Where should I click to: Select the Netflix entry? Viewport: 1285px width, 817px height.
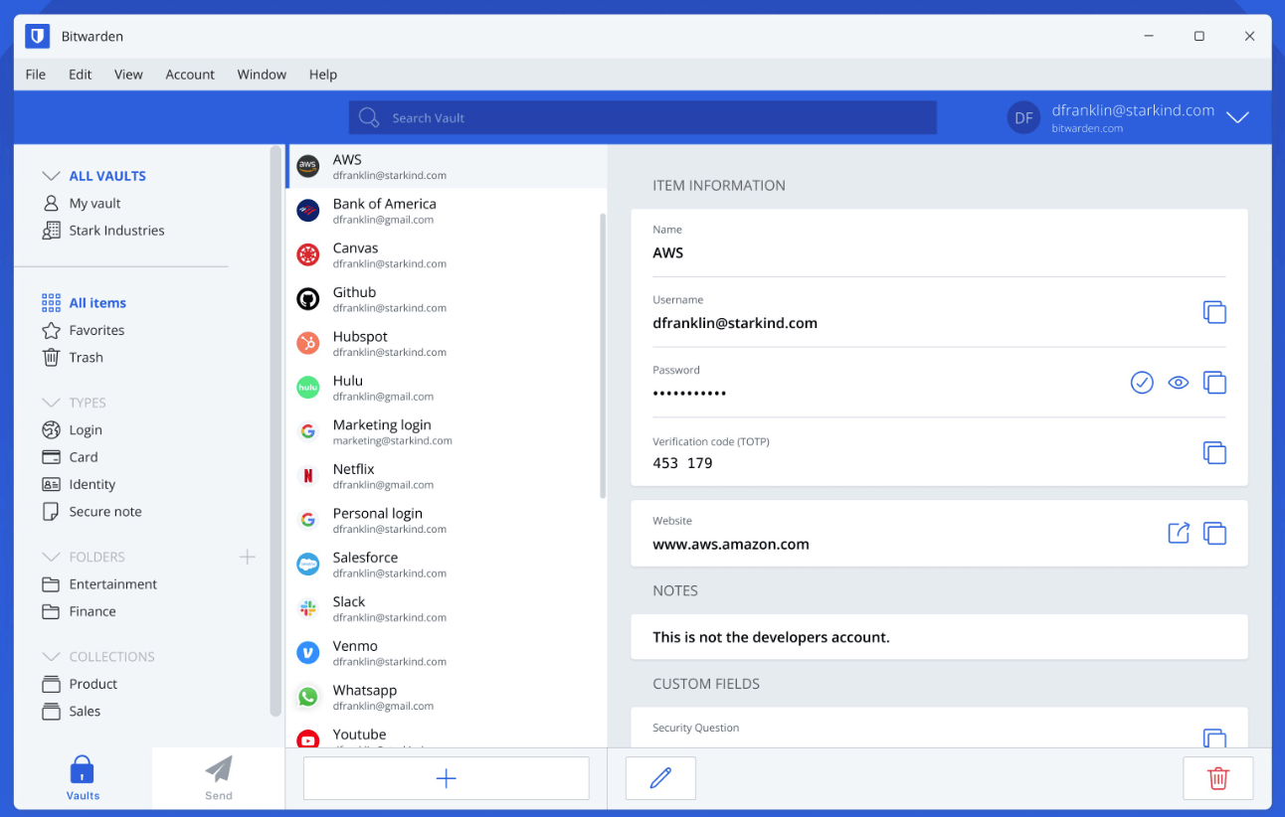tap(444, 475)
